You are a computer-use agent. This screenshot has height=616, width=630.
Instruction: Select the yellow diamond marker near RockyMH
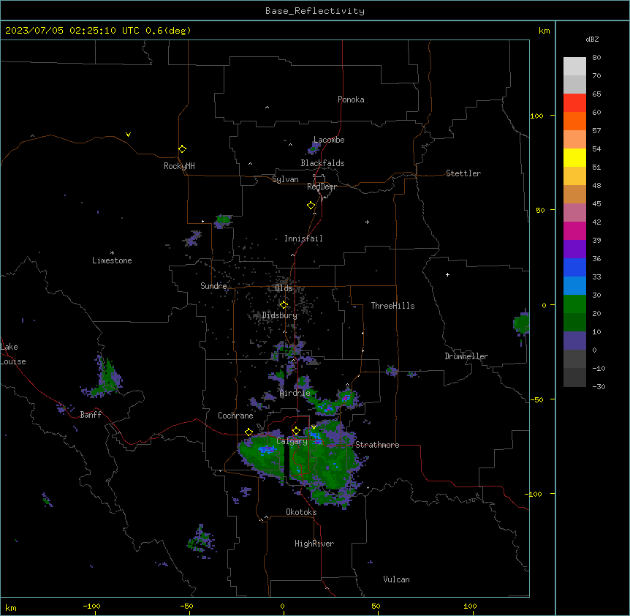pos(183,149)
